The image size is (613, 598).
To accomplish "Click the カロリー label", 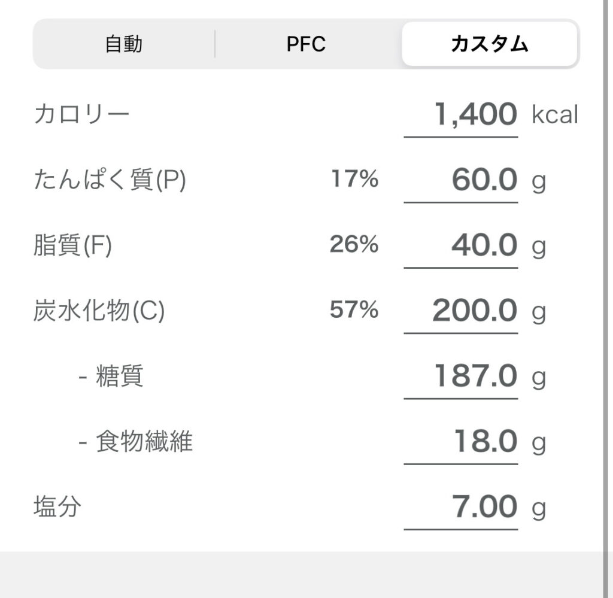I will (81, 114).
